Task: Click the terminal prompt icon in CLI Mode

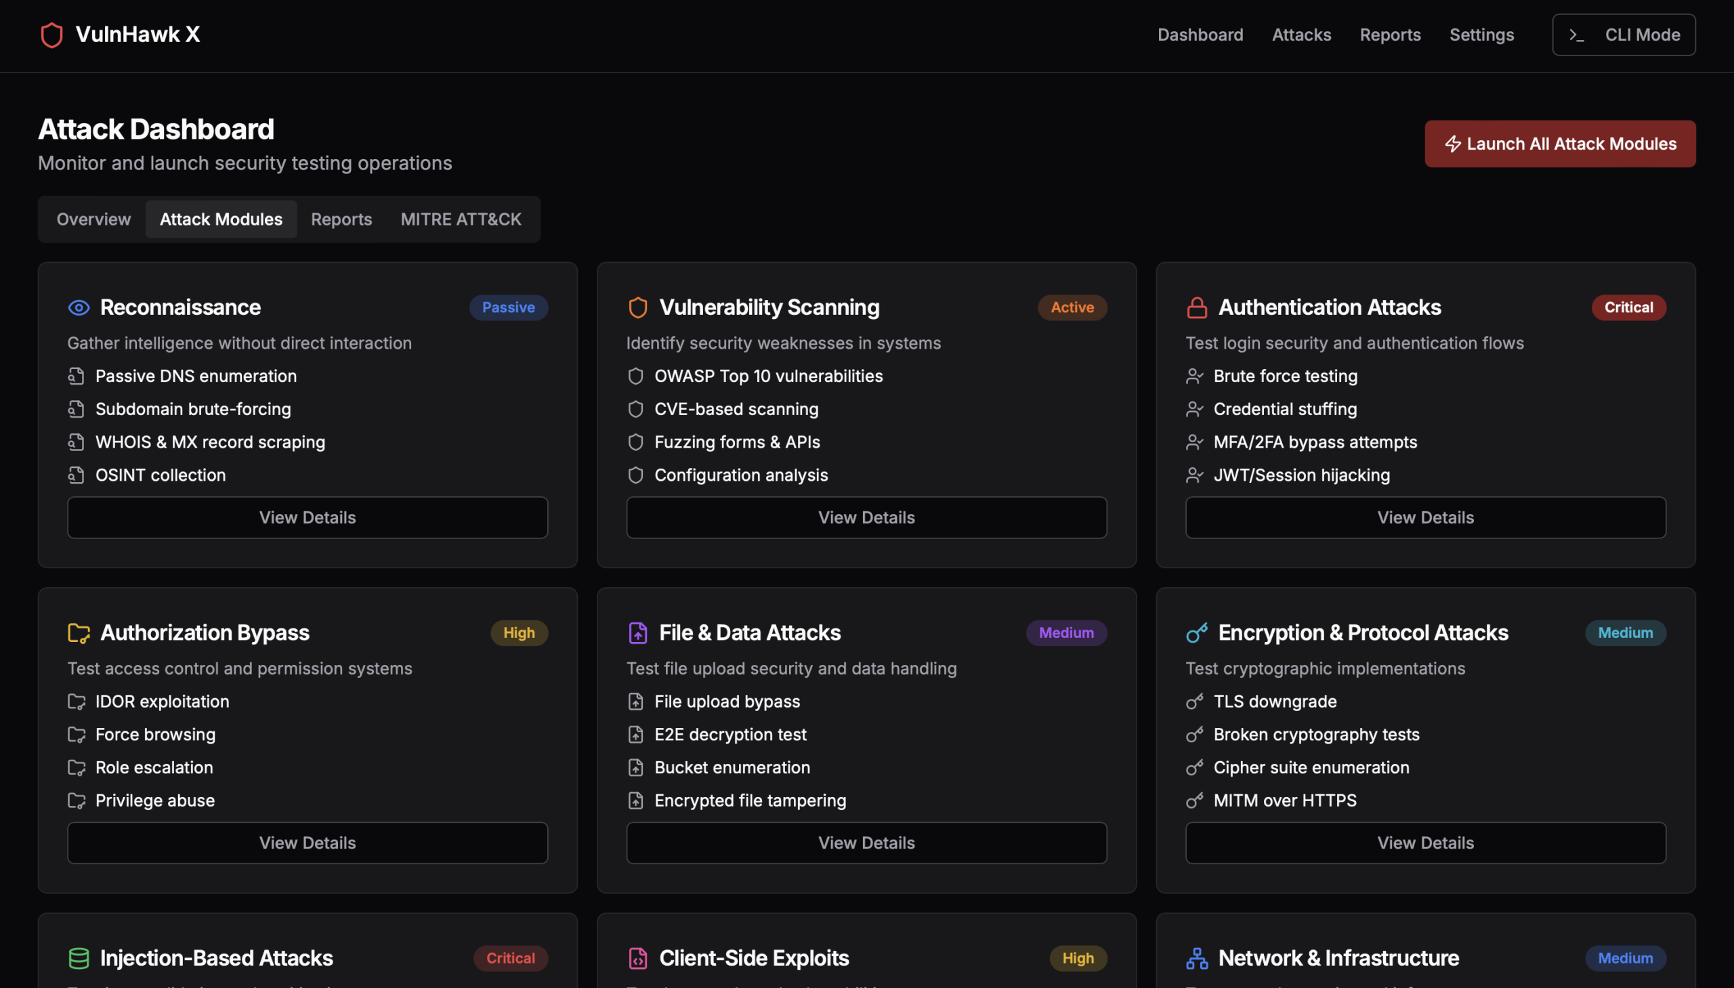Action: [x=1577, y=35]
